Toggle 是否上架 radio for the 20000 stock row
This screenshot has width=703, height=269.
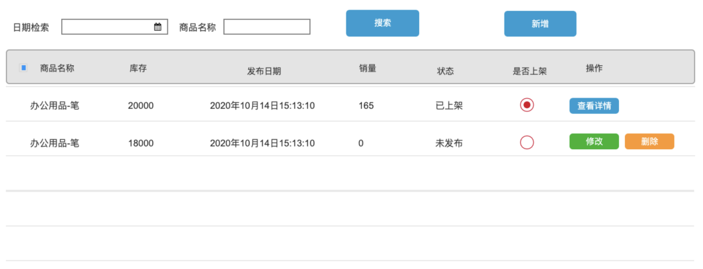click(527, 105)
